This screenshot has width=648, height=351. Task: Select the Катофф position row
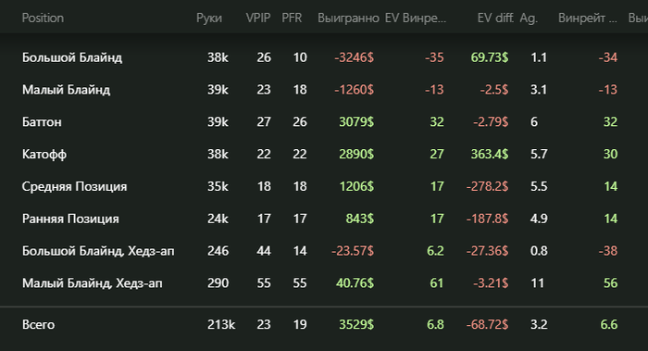click(x=324, y=155)
